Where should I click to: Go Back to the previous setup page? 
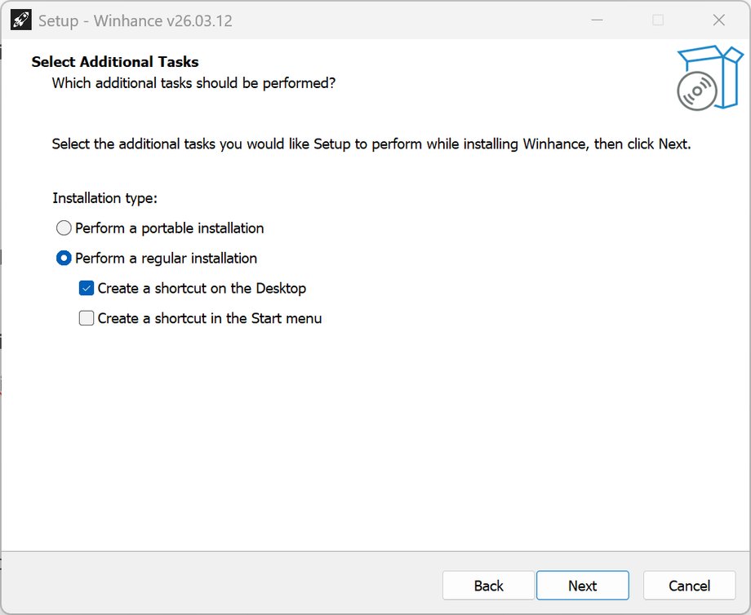pos(489,586)
